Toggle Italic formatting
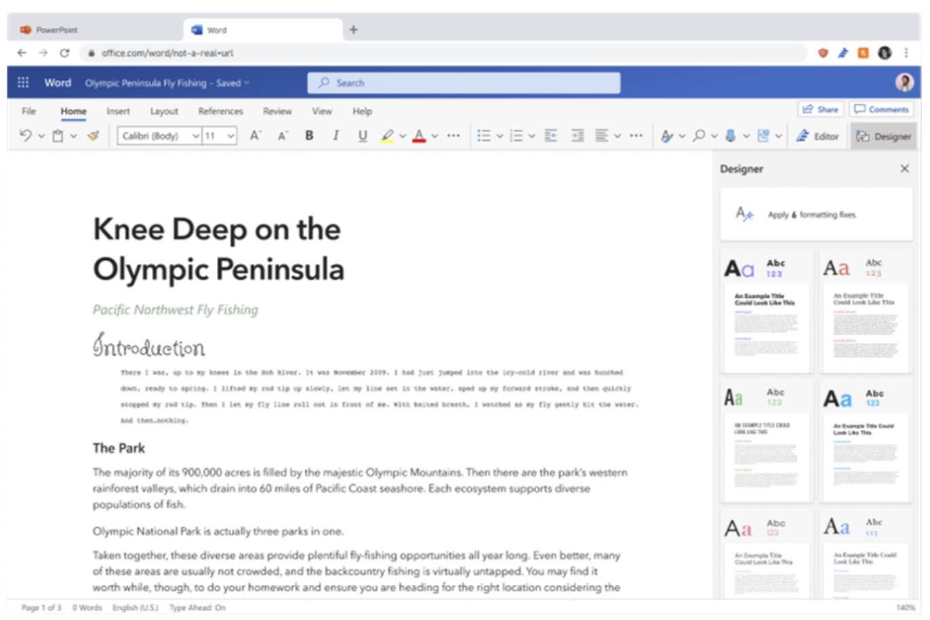Image resolution: width=930 pixels, height=620 pixels. click(336, 135)
